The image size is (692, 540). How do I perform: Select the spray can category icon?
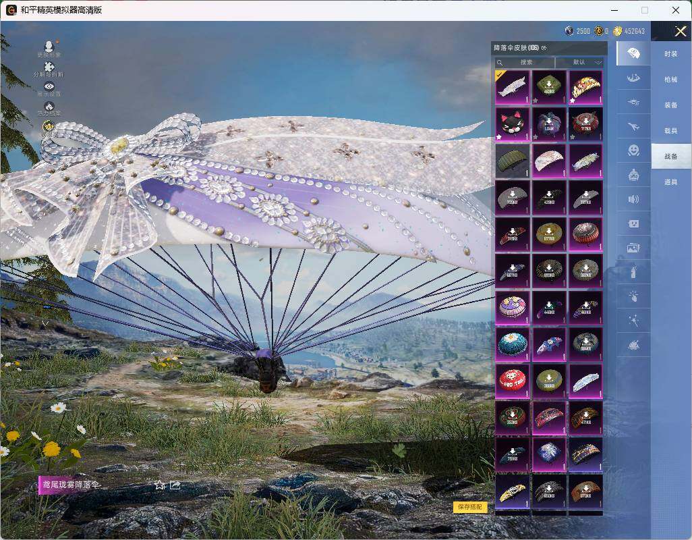tap(633, 272)
